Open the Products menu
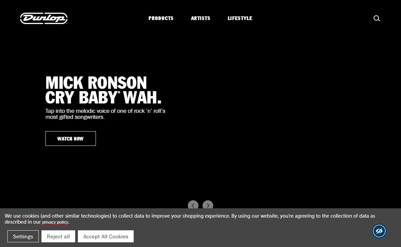Screen dimensions: 401x247 [161, 18]
